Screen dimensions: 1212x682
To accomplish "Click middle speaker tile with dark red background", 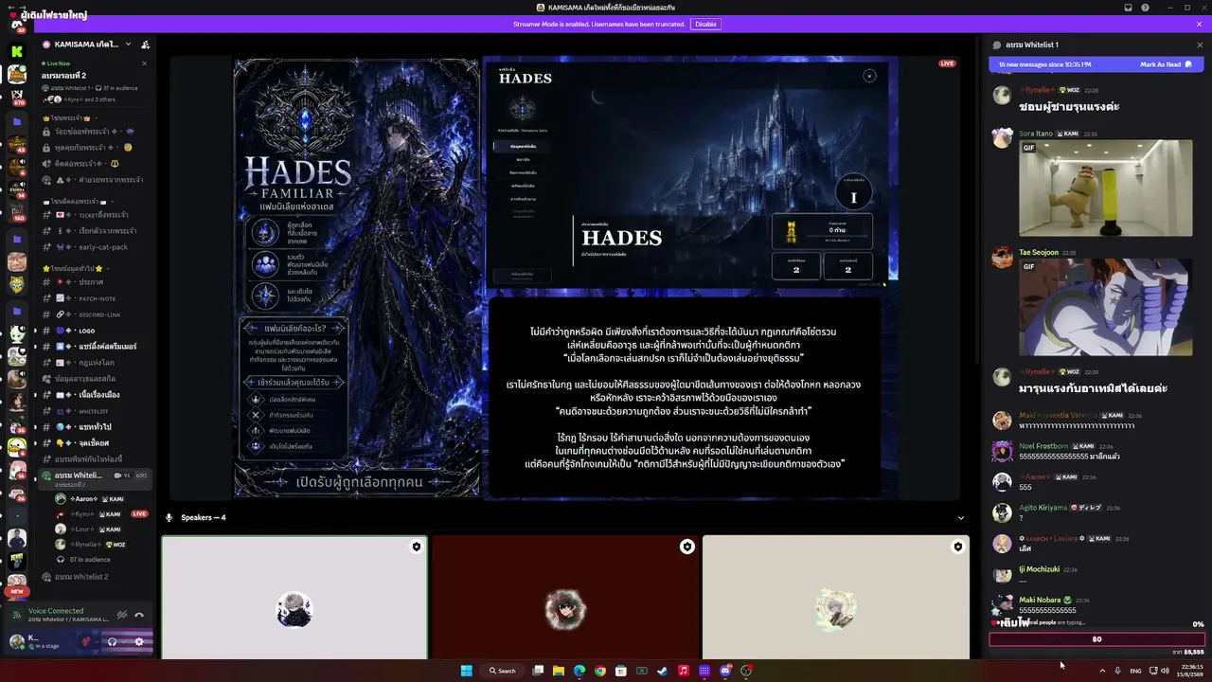I will point(565,597).
